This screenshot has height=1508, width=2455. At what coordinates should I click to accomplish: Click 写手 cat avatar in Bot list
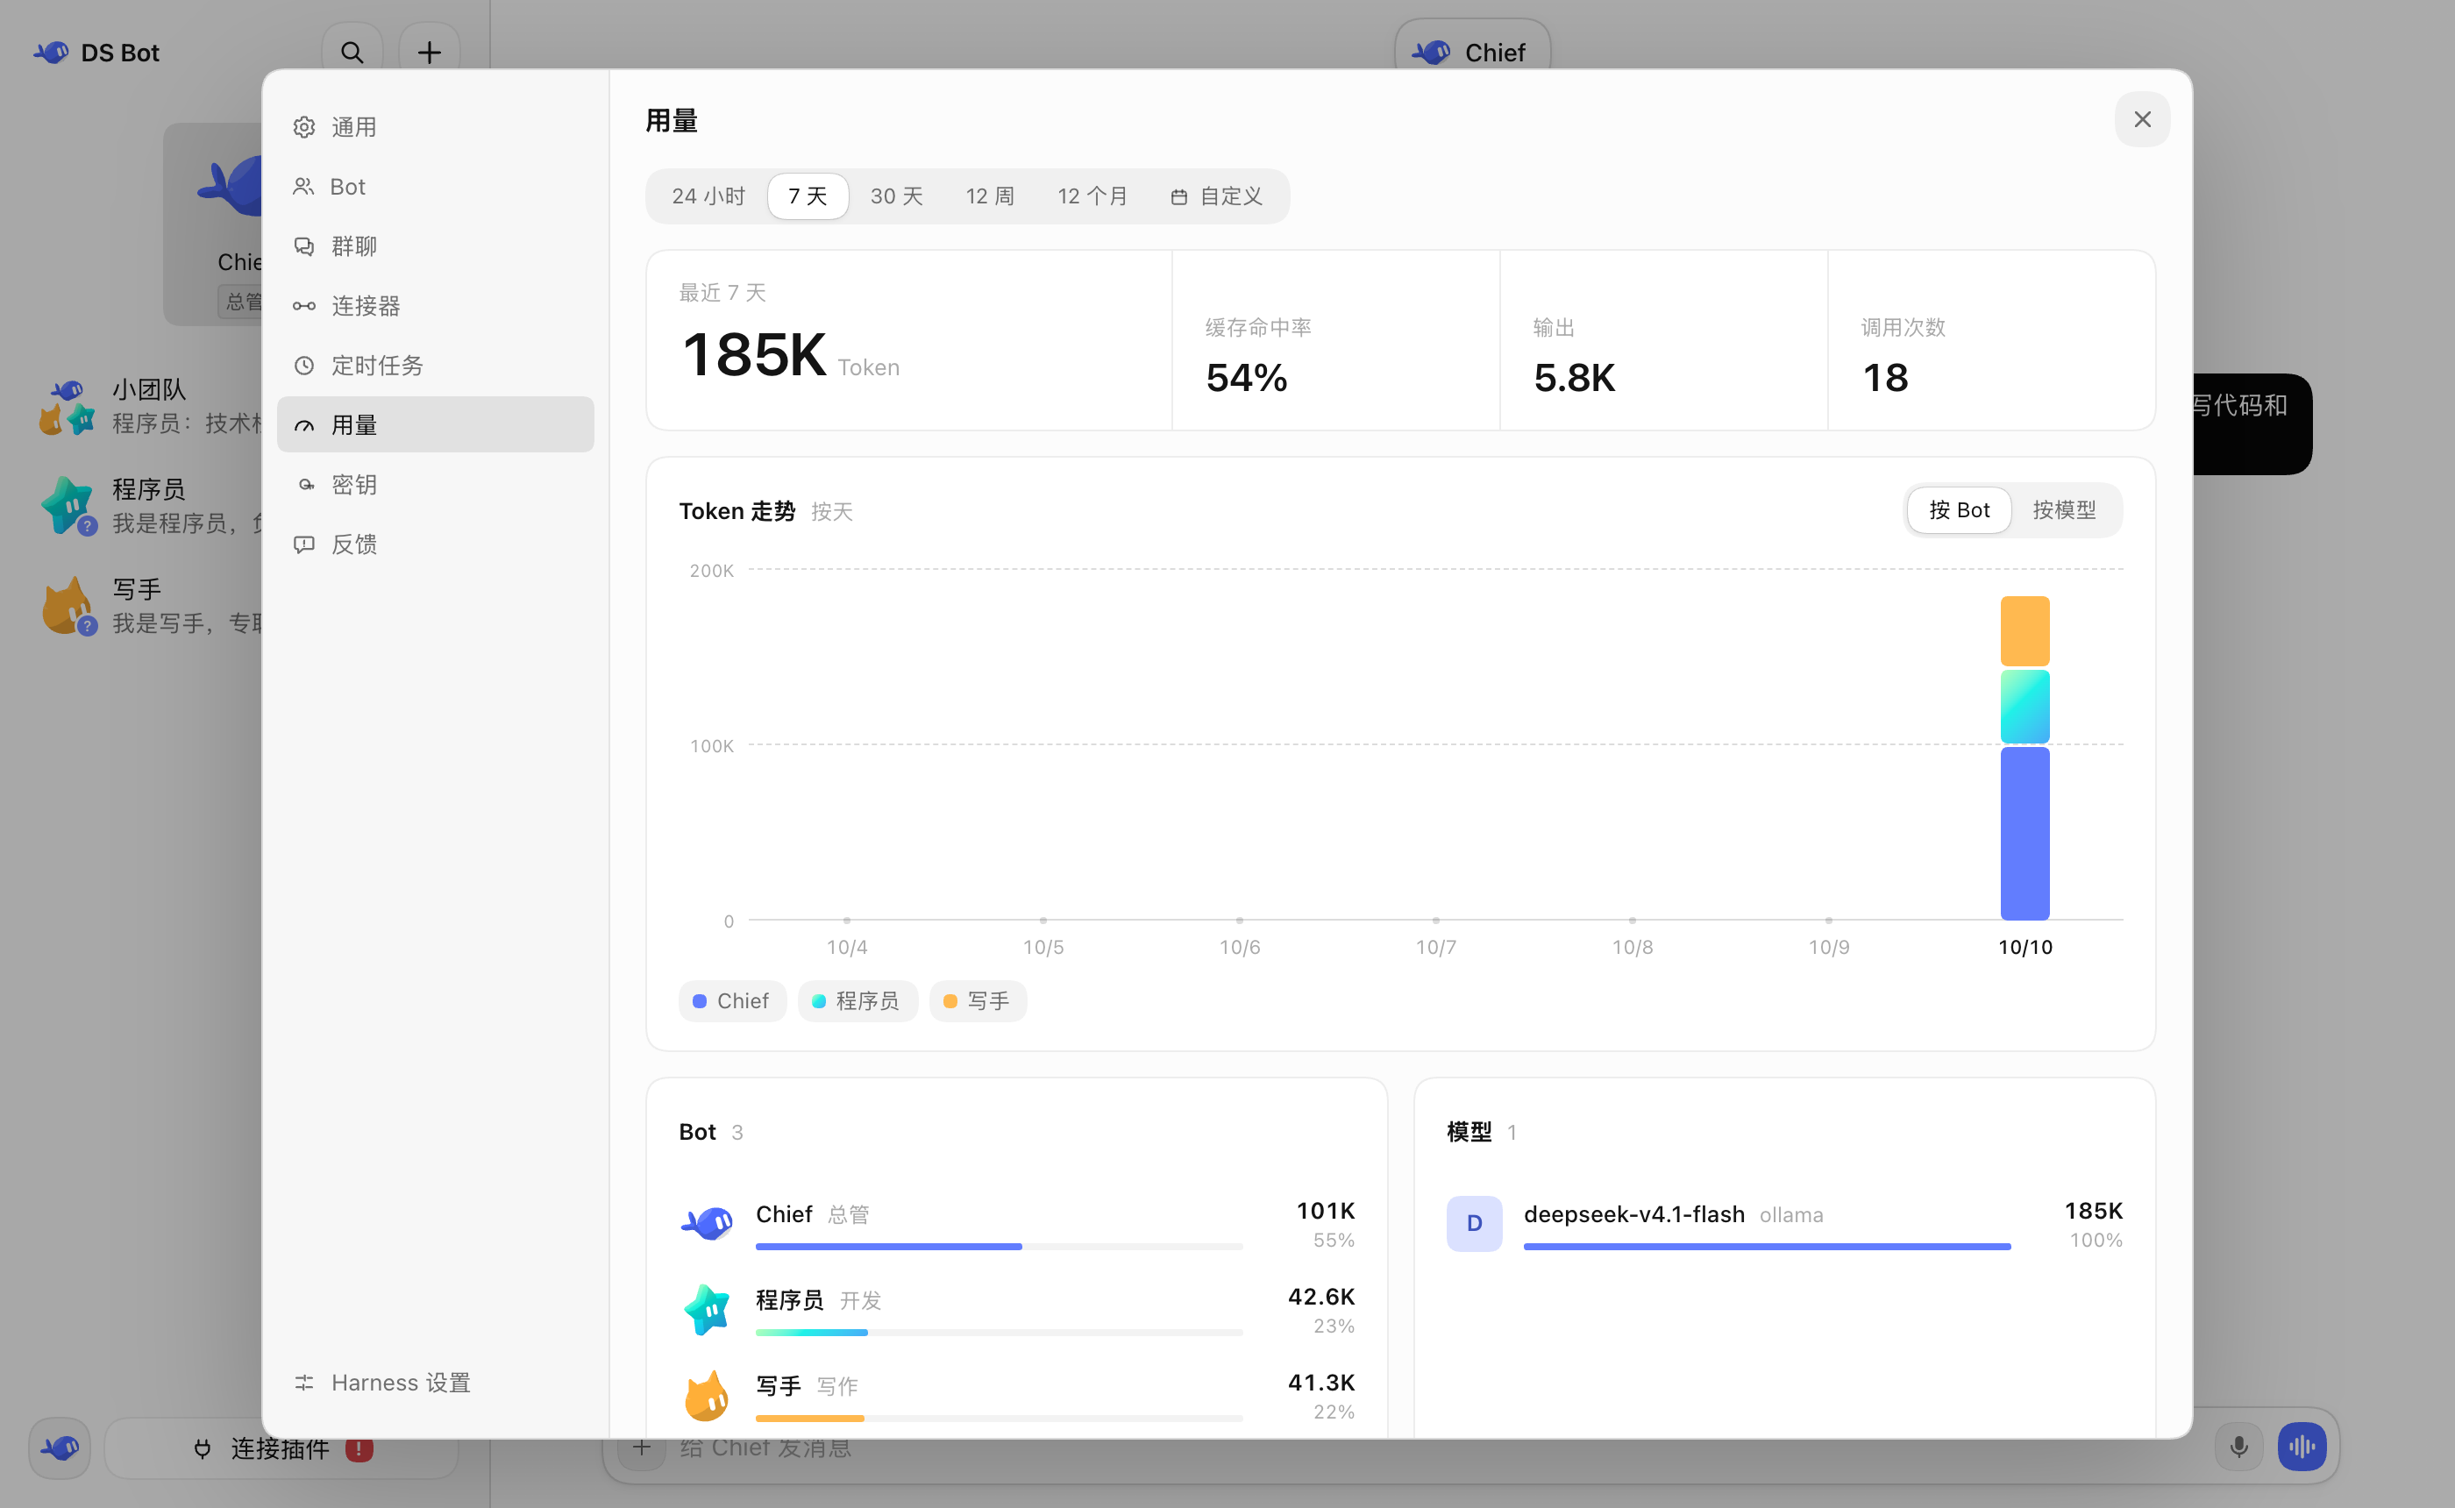pyautogui.click(x=706, y=1395)
